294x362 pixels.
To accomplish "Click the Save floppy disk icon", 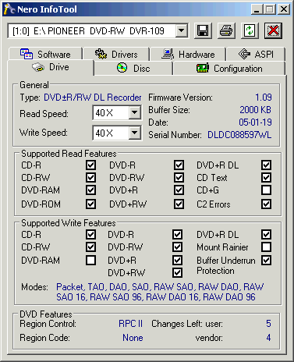I will pyautogui.click(x=203, y=30).
